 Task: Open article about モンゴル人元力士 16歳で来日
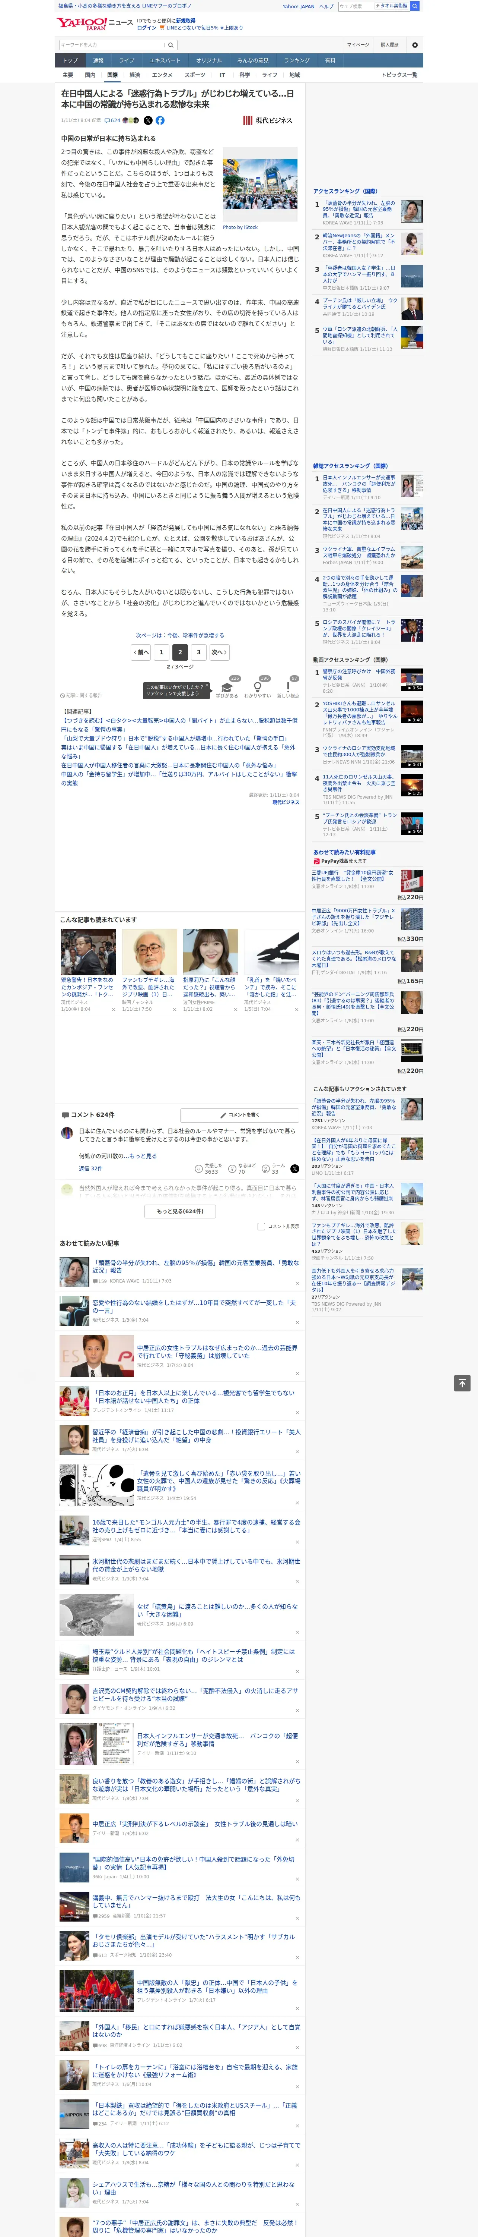tap(196, 1526)
